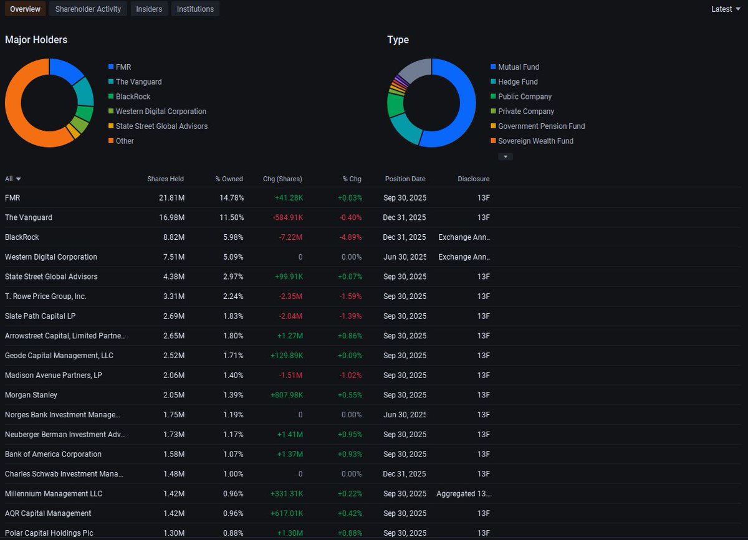
Task: Click the Mutual Fund legend swatch
Action: (493, 67)
